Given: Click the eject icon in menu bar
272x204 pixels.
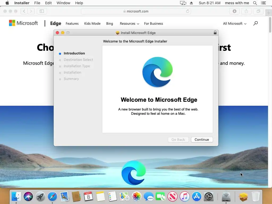Looking at the screenshot, I should coord(191,3).
